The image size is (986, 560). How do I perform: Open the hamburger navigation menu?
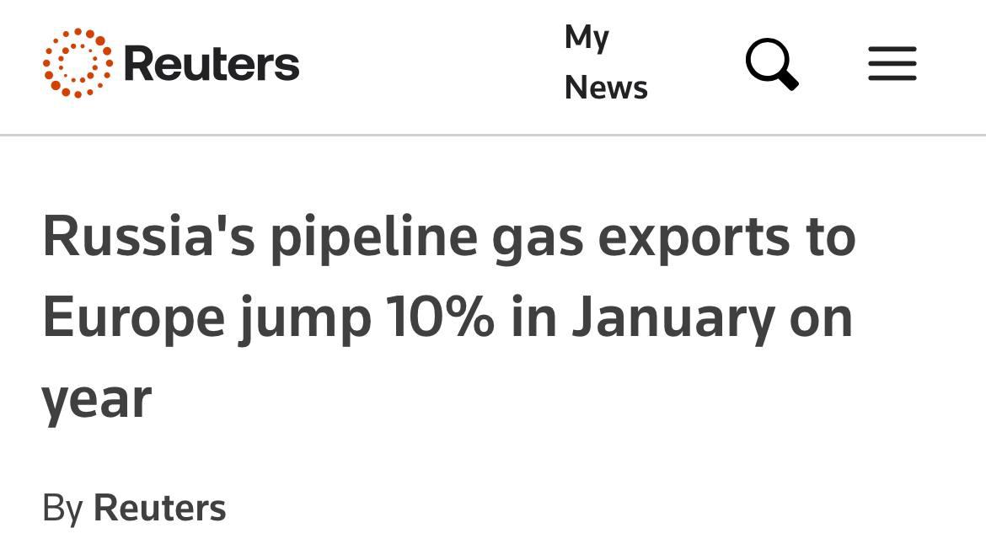point(892,64)
